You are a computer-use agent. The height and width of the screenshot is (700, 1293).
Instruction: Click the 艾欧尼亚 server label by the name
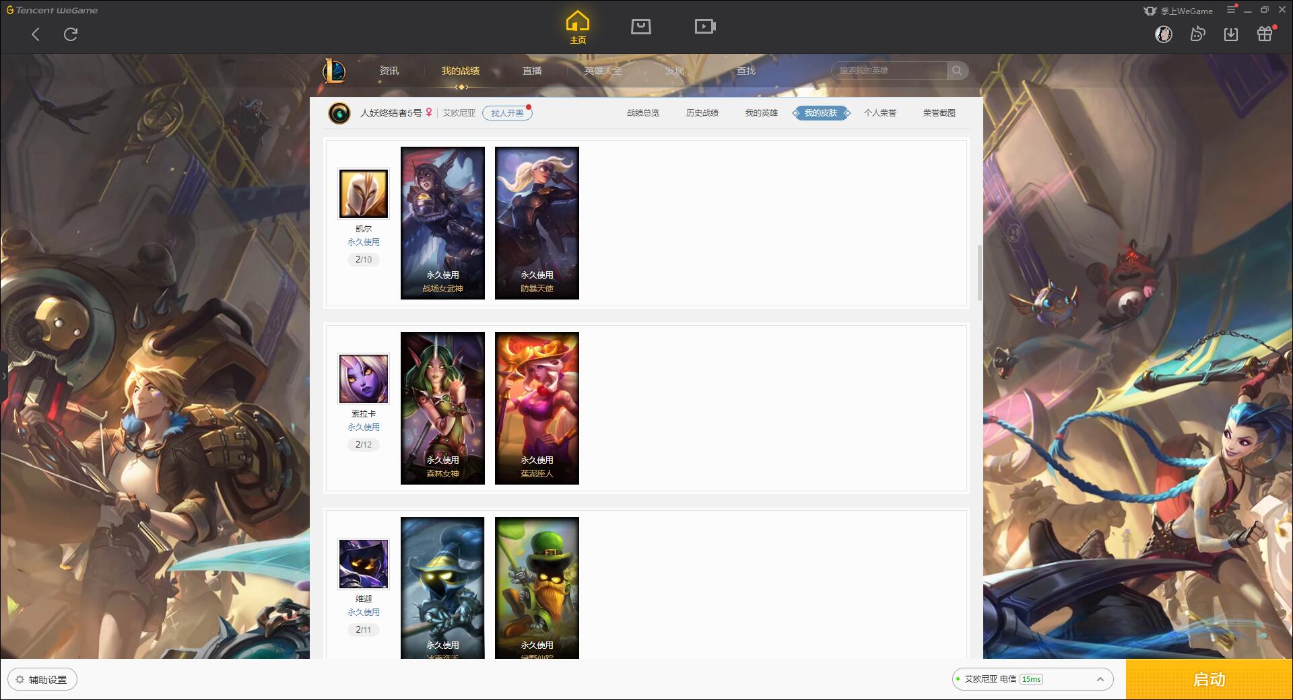[x=459, y=113]
